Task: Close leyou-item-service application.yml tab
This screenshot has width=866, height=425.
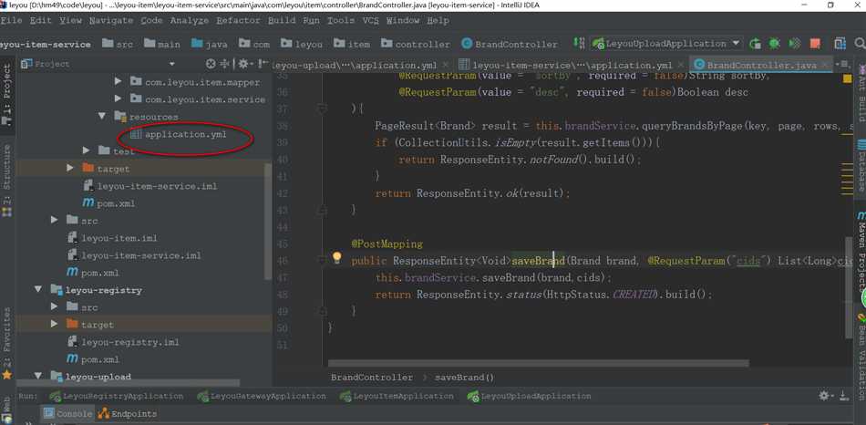Action: 679,65
